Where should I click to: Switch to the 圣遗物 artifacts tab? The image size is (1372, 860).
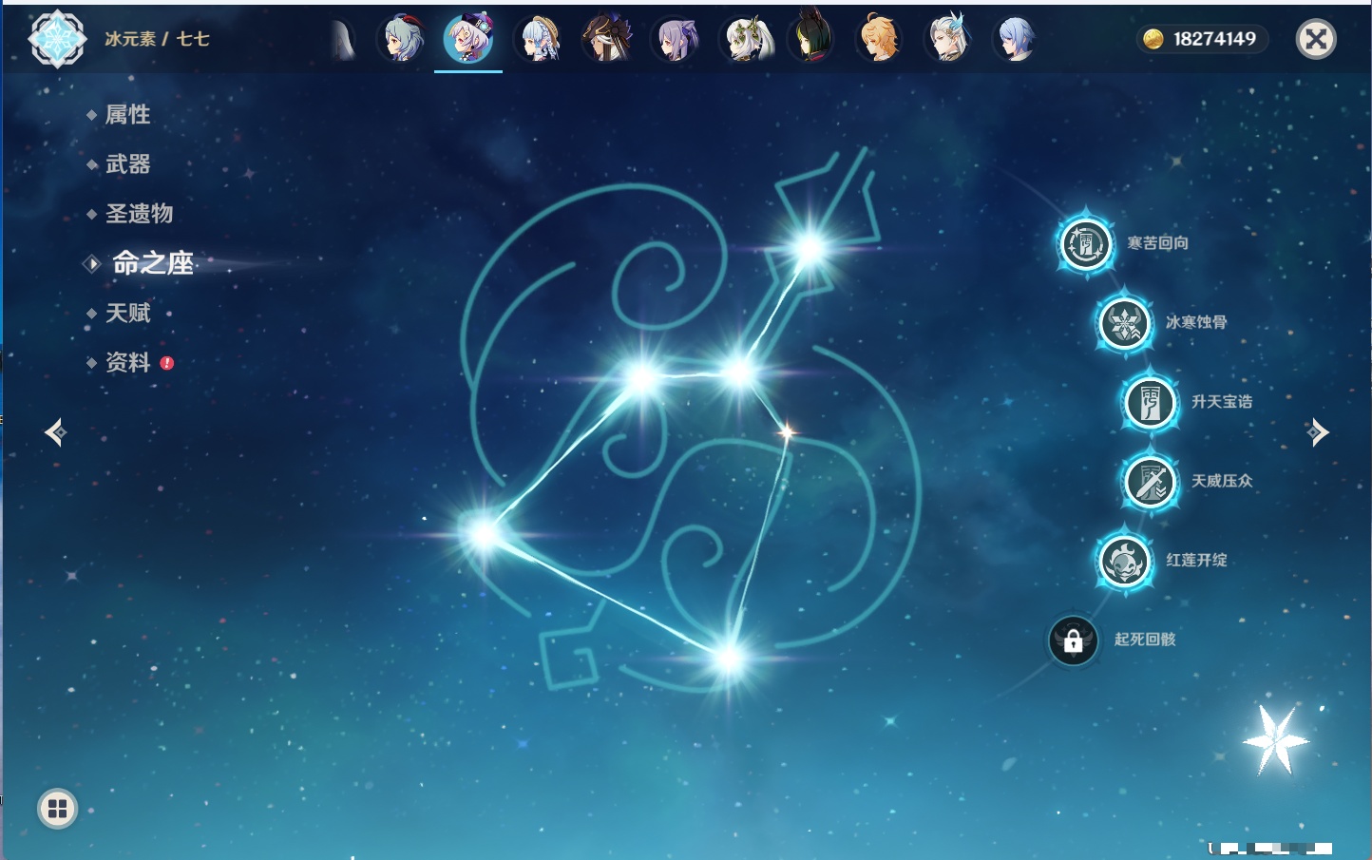coord(139,214)
